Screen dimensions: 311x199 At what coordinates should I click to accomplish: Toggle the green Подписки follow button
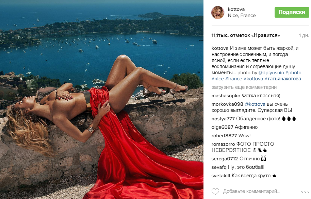(292, 12)
